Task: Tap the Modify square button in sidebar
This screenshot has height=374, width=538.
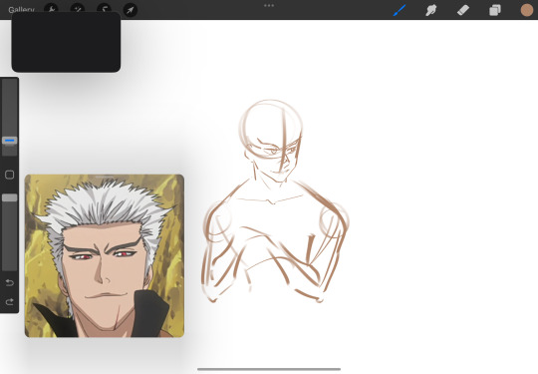Action: pos(10,175)
